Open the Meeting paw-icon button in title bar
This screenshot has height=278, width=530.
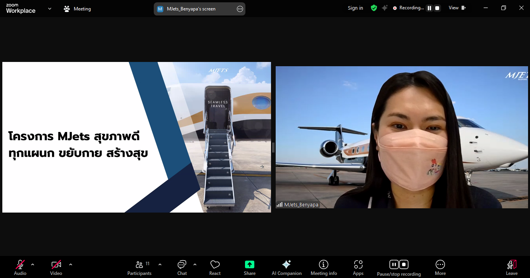point(77,9)
